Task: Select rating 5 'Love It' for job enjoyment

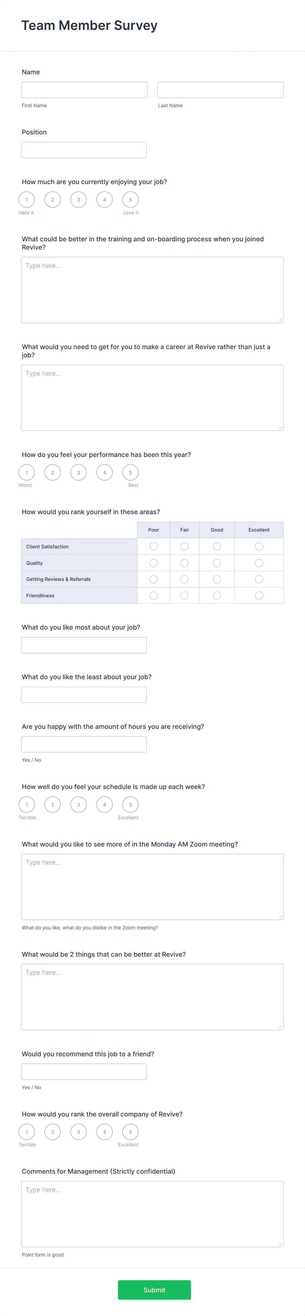Action: pos(131,199)
